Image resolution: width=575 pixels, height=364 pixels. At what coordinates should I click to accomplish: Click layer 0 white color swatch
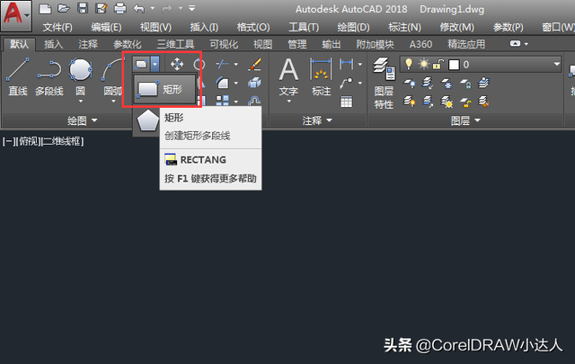454,65
